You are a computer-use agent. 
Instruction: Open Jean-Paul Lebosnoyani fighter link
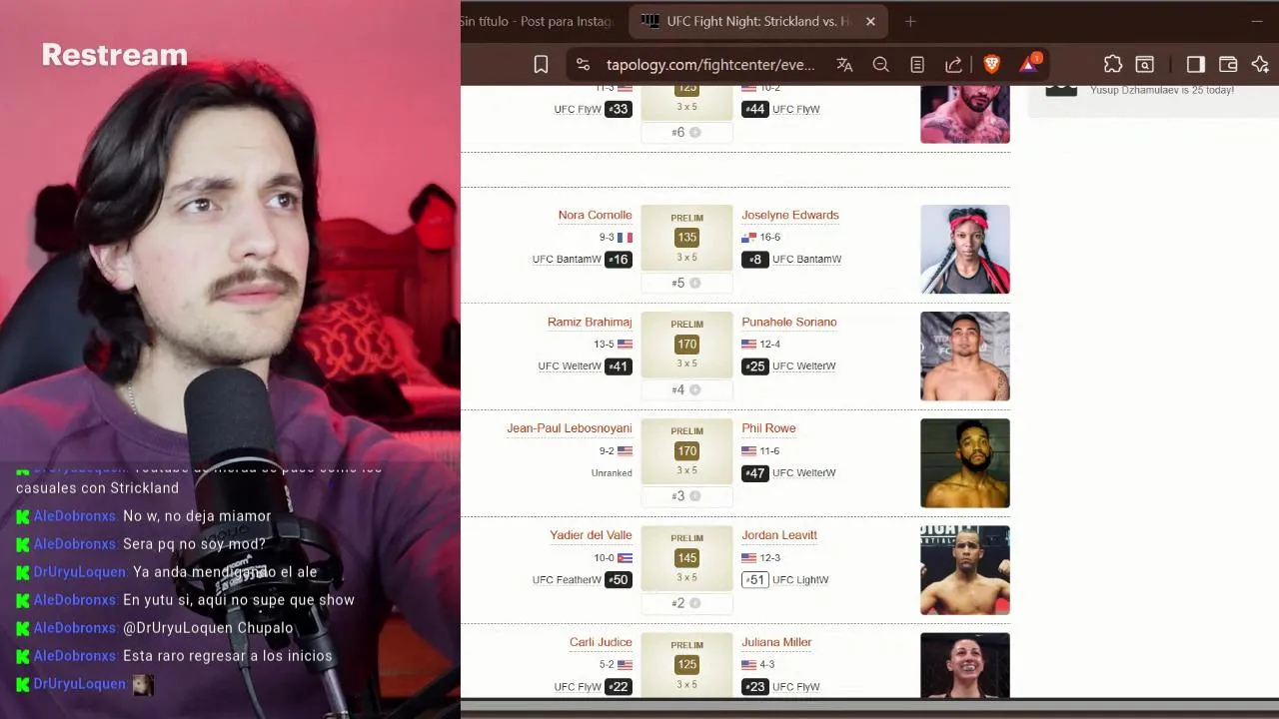569,428
